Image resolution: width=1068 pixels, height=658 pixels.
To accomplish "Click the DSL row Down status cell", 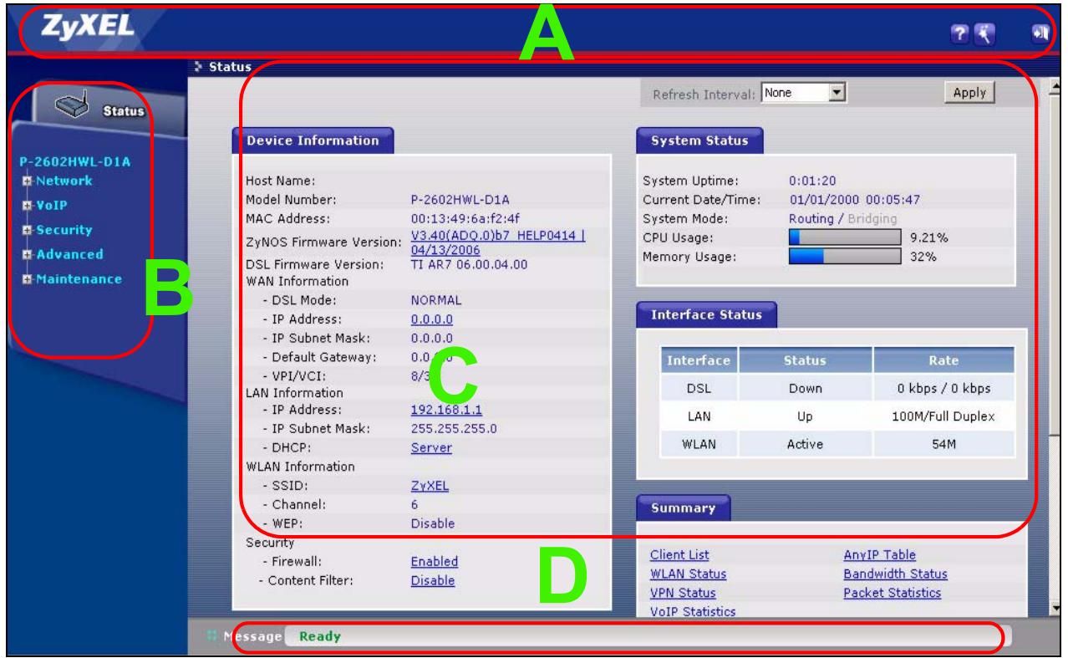I will coord(806,388).
